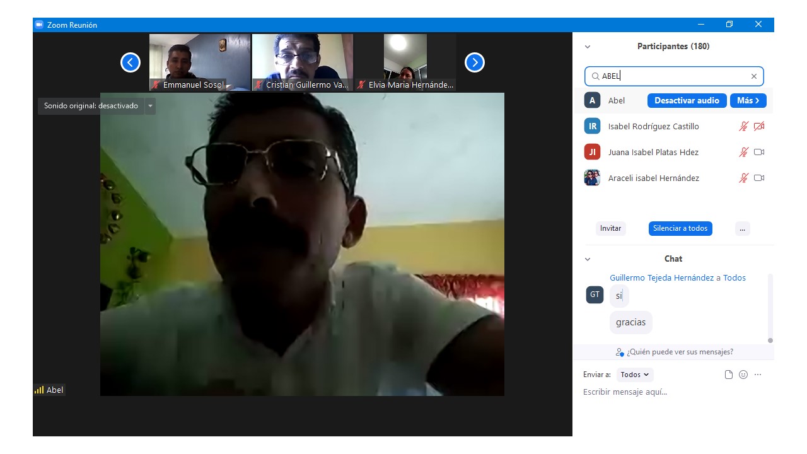Click the previous video thumbnails arrow

coord(131,62)
